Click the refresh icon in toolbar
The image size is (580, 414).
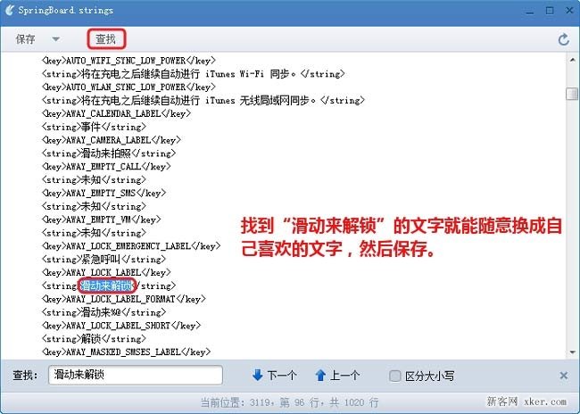click(564, 39)
